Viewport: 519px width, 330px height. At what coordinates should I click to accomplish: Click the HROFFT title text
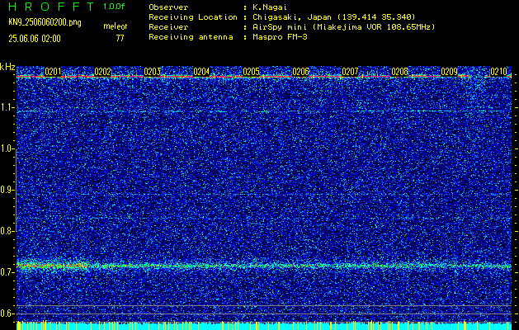(x=51, y=7)
